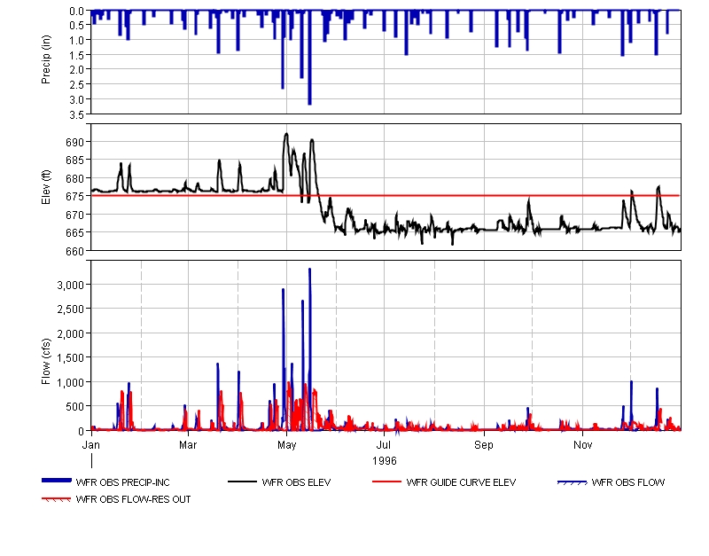709x556 pixels.
Task: Click the Precip (in) axis title
Action: [x=46, y=61]
